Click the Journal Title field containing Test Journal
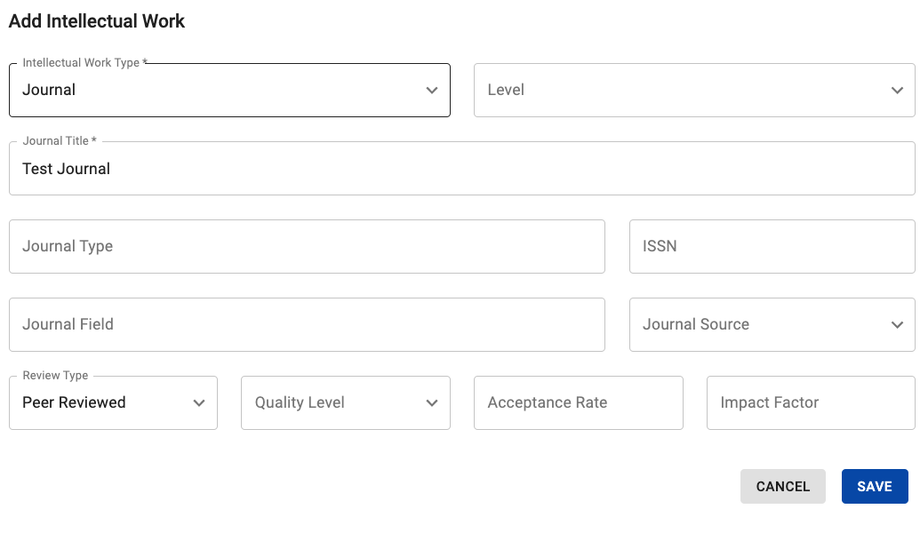 pos(461,169)
